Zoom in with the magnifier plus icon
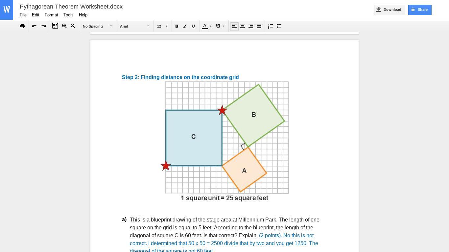The image size is (449, 252). (64, 26)
